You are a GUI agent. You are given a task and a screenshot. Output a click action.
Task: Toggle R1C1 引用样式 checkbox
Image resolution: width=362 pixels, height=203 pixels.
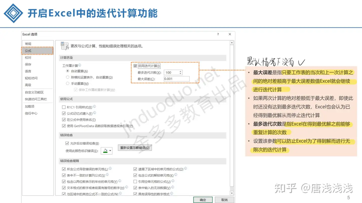(x=64, y=107)
